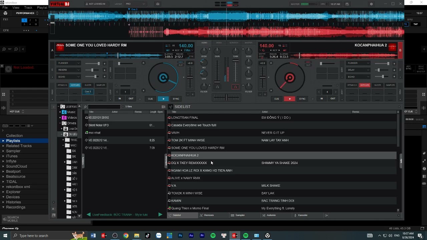Activate deck B Delay effect plus button

click(x=394, y=70)
